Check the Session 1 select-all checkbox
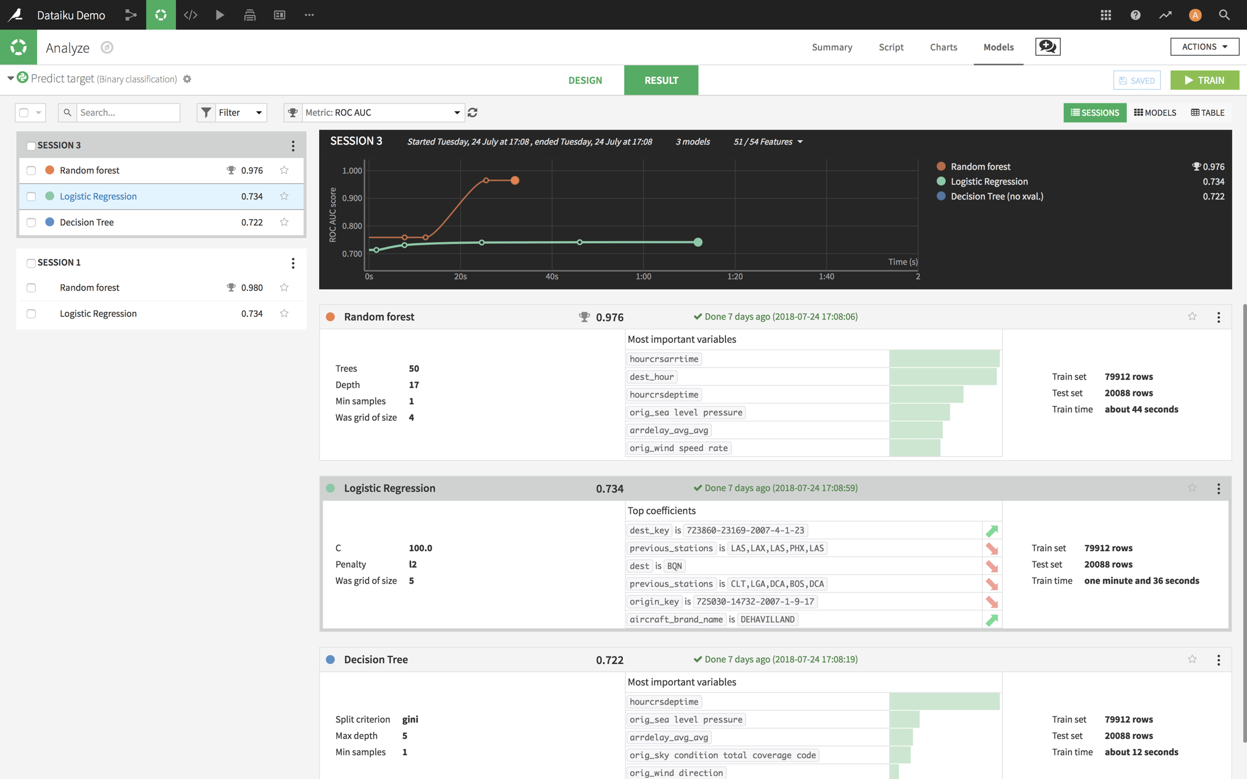 click(x=31, y=263)
